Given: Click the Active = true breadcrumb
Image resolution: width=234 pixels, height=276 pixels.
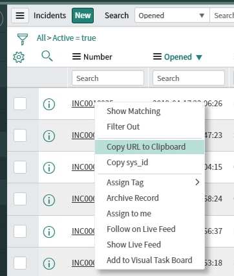Looking at the screenshot, I should click(x=74, y=38).
